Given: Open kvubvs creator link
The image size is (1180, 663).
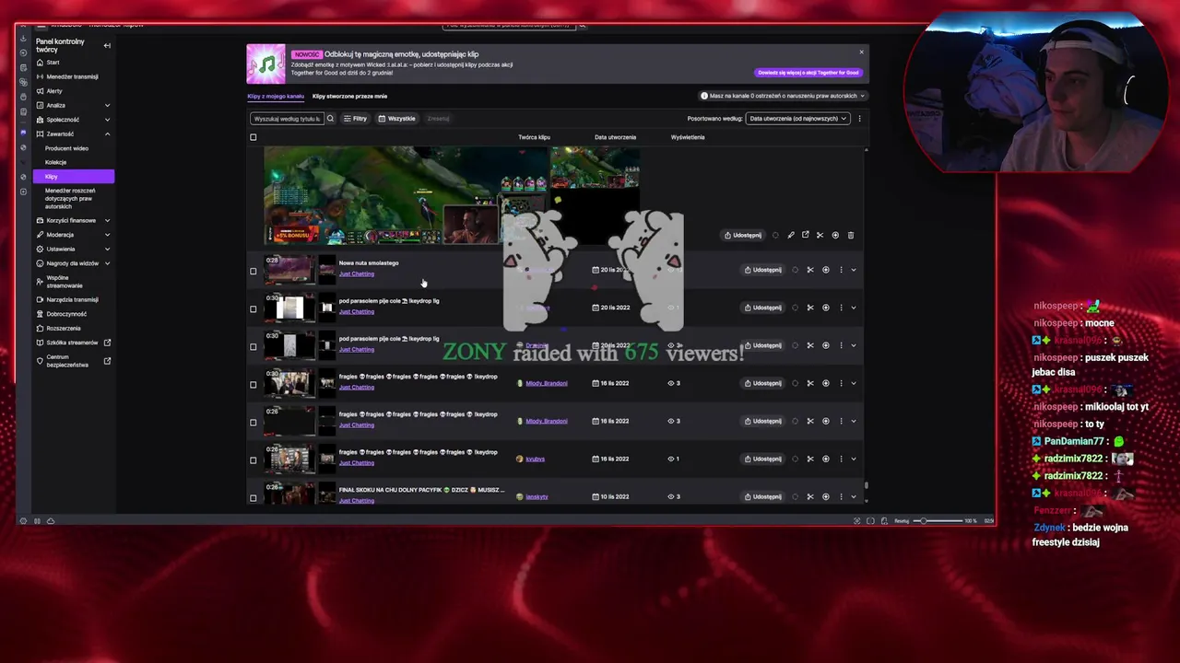Looking at the screenshot, I should point(535,459).
